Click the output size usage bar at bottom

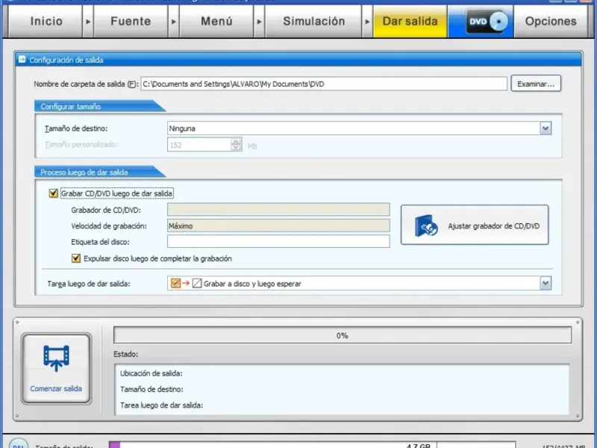click(312, 445)
